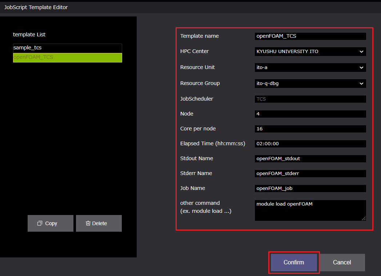This screenshot has width=381, height=276.
Task: Open the HPC Center dropdown
Action: point(310,52)
